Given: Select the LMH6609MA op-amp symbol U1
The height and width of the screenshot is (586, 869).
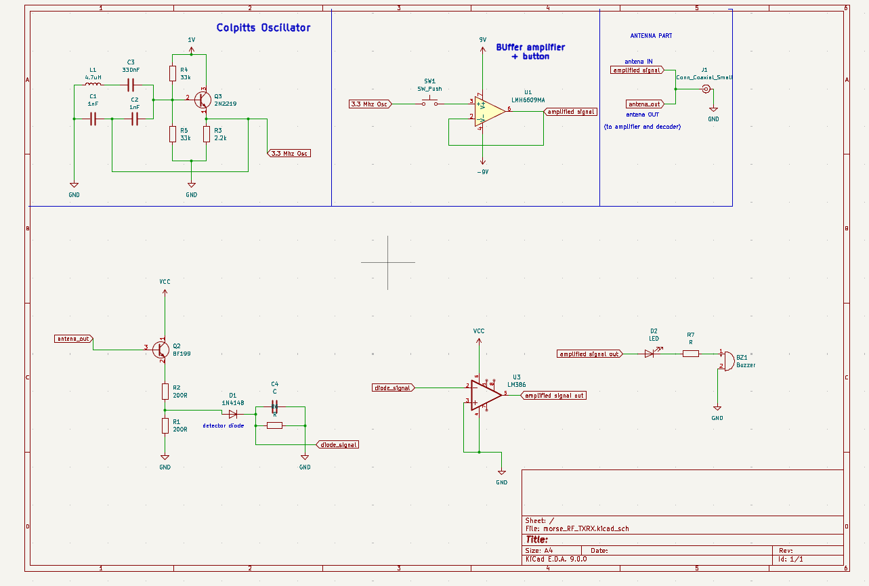Looking at the screenshot, I should (486, 112).
